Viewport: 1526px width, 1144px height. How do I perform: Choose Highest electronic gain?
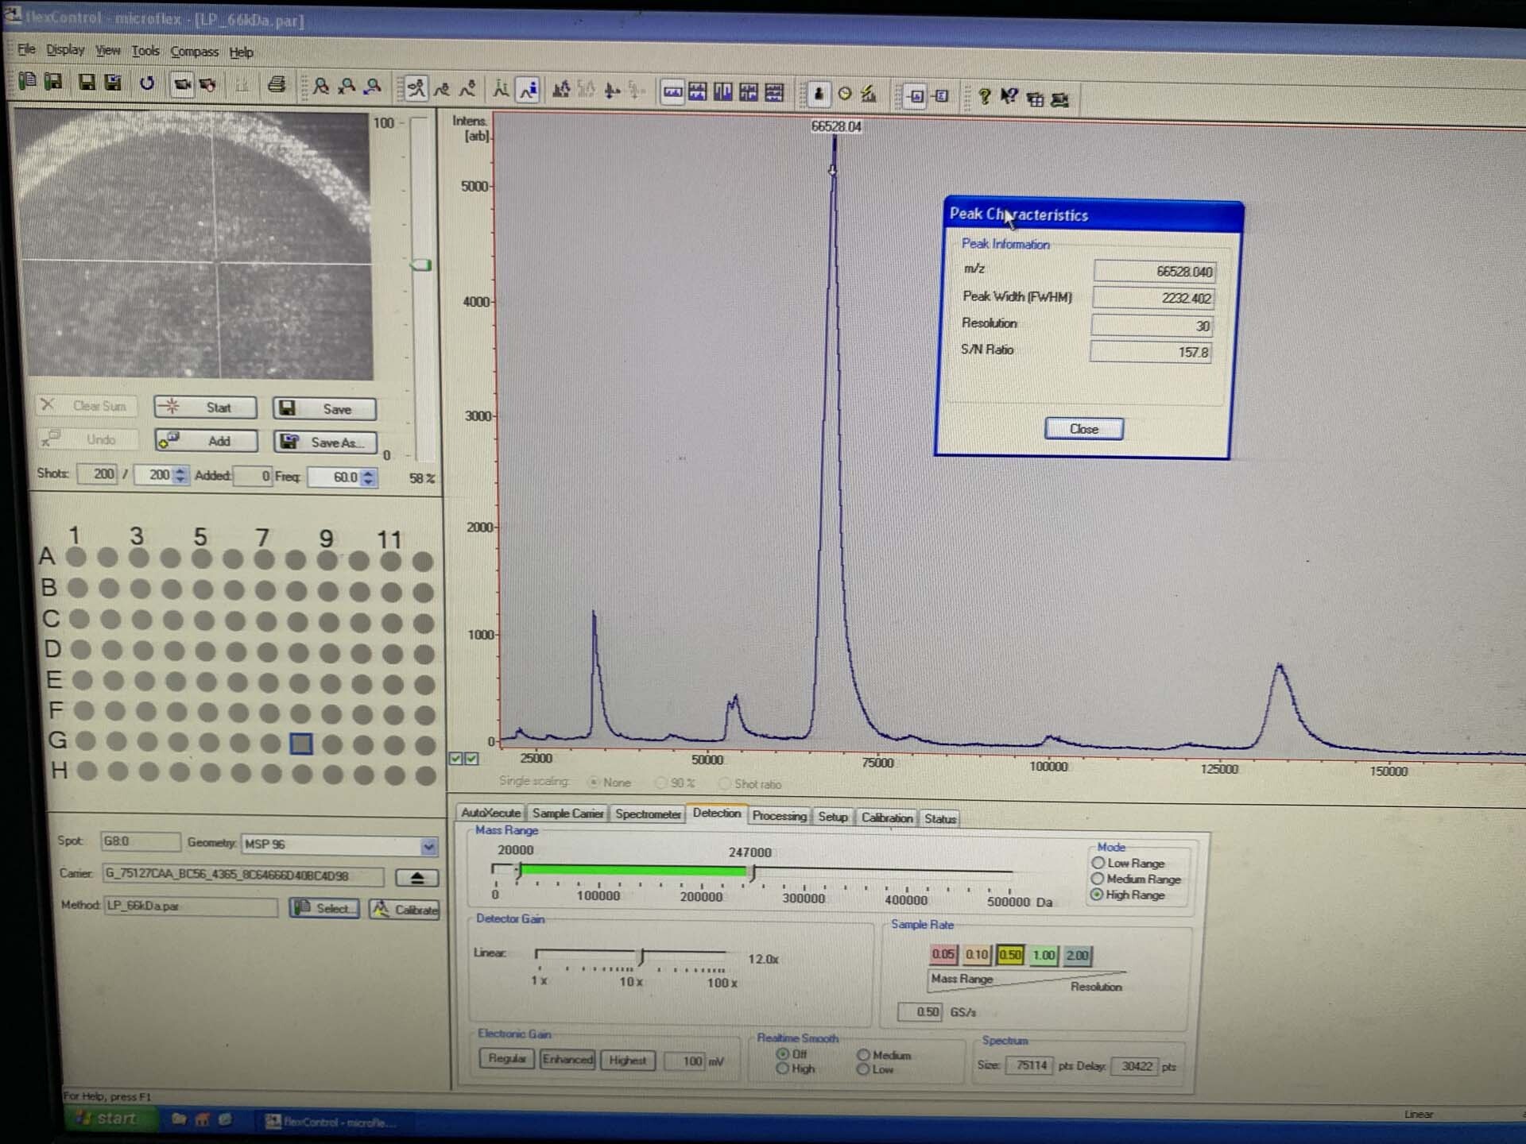coord(628,1061)
